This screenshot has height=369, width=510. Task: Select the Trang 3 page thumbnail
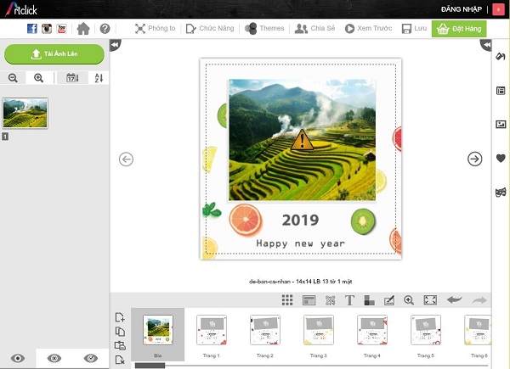(x=319, y=333)
